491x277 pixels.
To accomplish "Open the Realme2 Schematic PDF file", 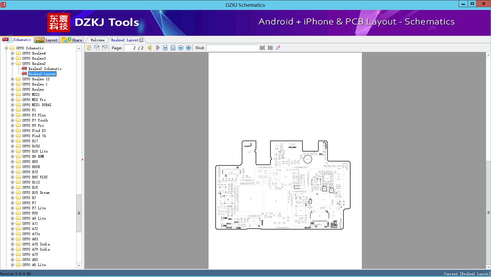I will (45, 69).
